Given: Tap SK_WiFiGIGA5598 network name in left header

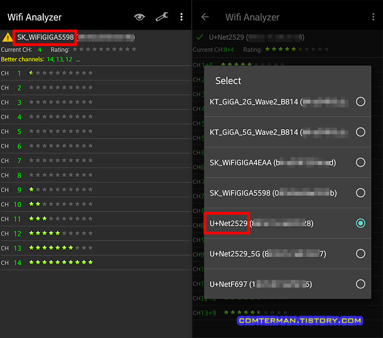Looking at the screenshot, I should 45,37.
